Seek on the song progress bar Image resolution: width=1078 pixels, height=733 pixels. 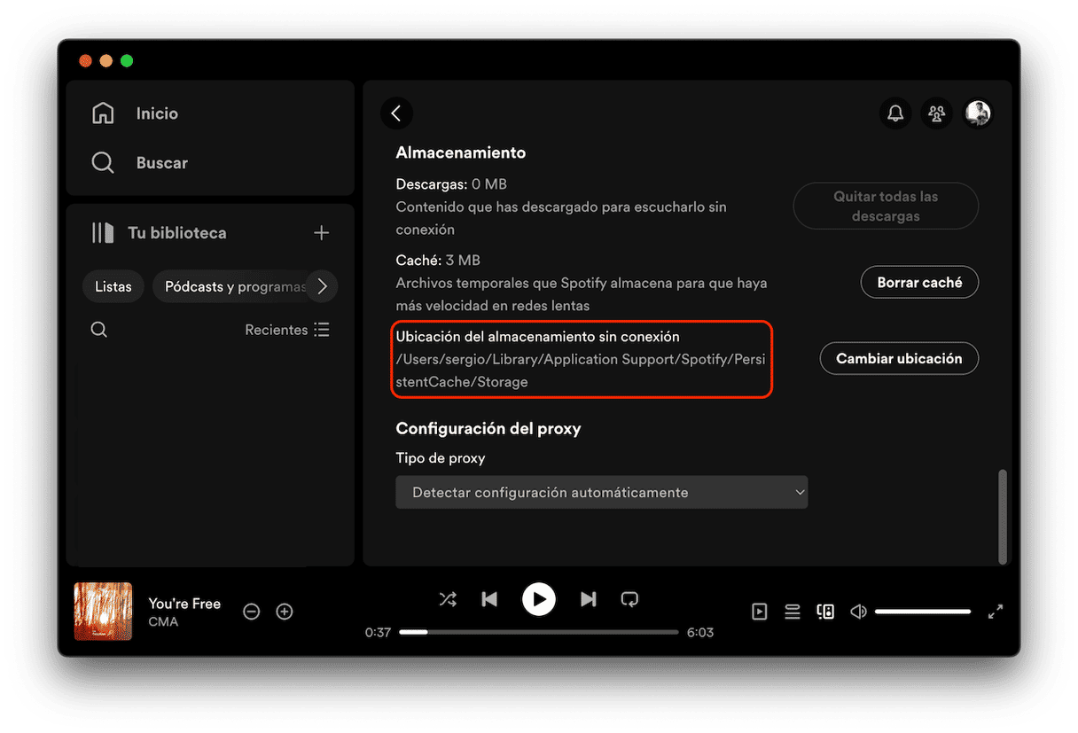pos(539,632)
